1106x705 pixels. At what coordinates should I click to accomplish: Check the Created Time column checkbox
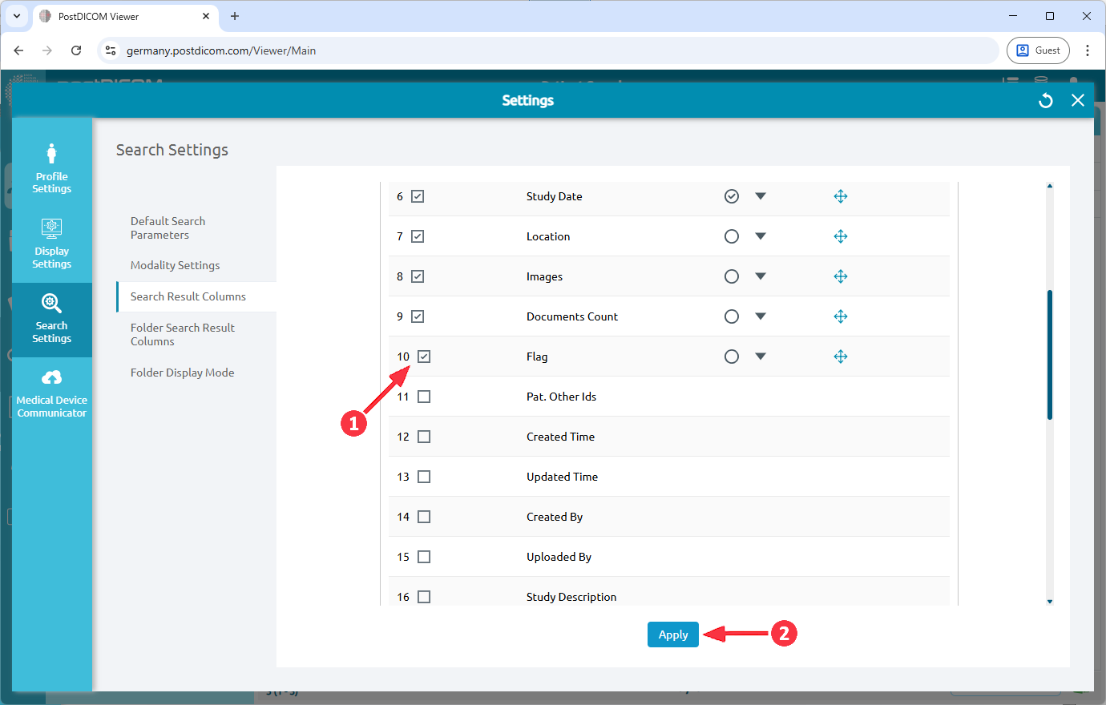[x=424, y=437]
